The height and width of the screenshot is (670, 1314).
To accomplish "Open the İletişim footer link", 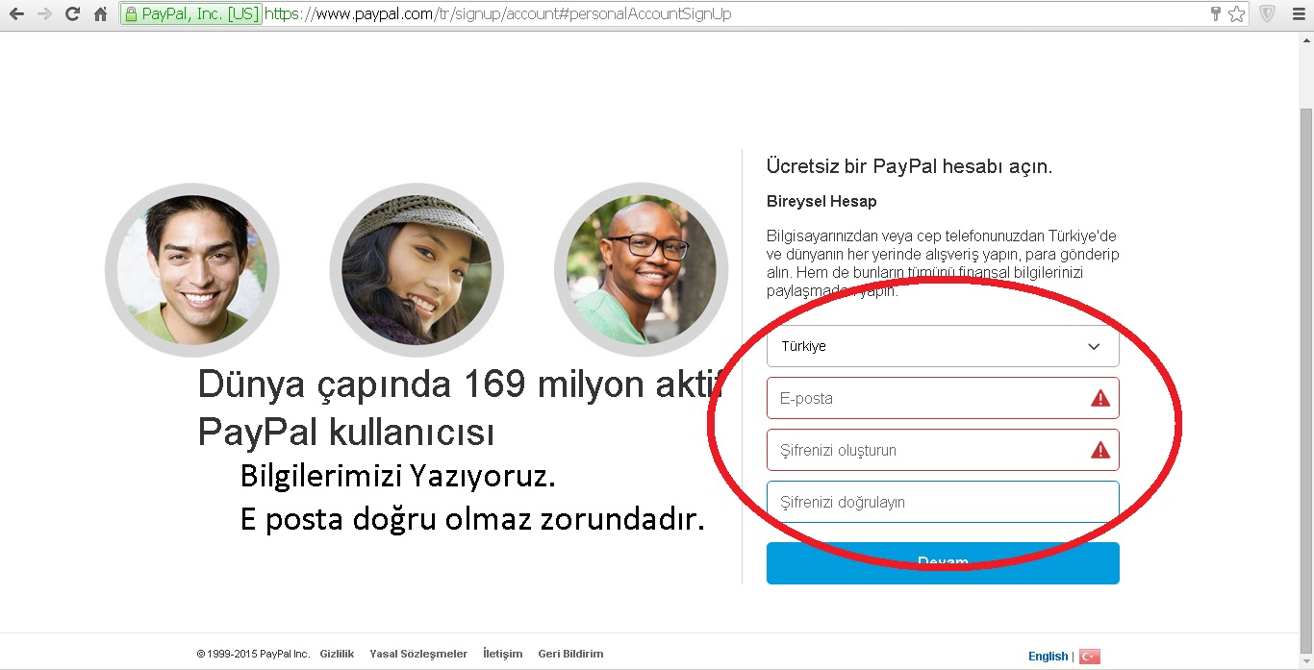I will tap(503, 654).
